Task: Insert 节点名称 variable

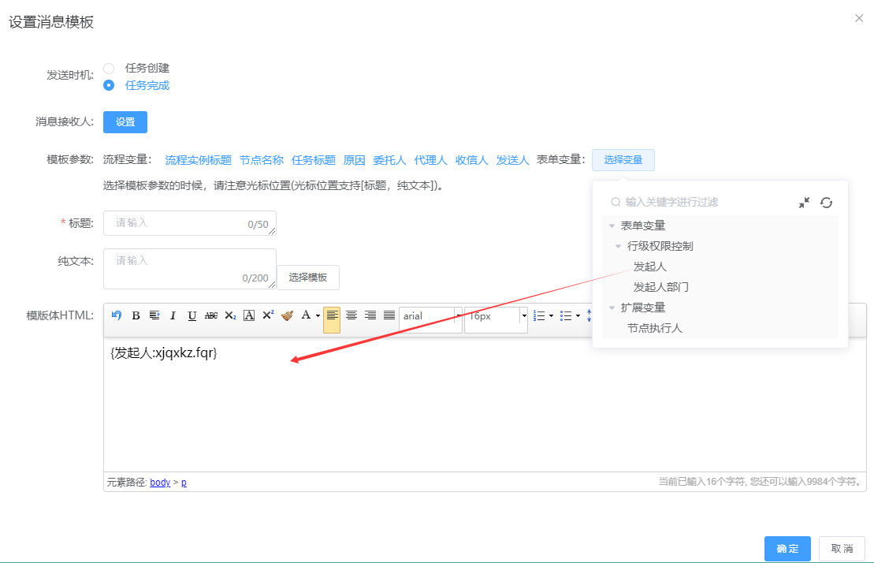Action: (x=262, y=160)
